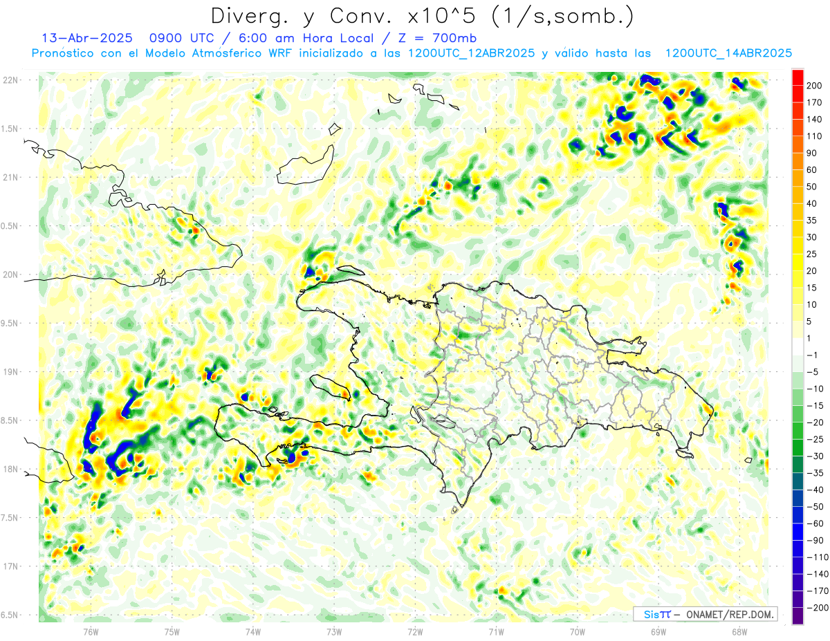Click the "19N" latitude label
The height and width of the screenshot is (641, 830).
click(10, 372)
